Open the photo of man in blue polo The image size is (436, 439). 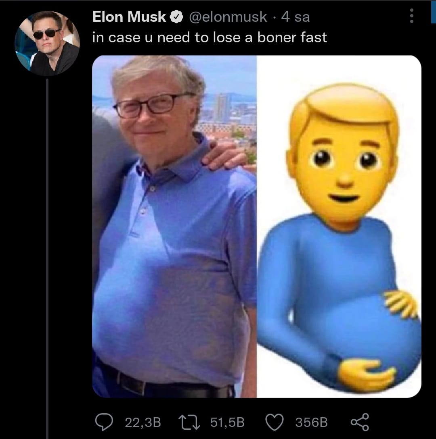[174, 226]
